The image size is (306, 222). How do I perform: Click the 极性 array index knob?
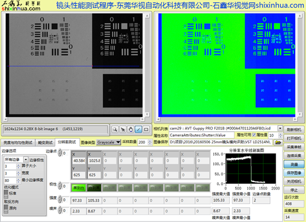pos(60,186)
